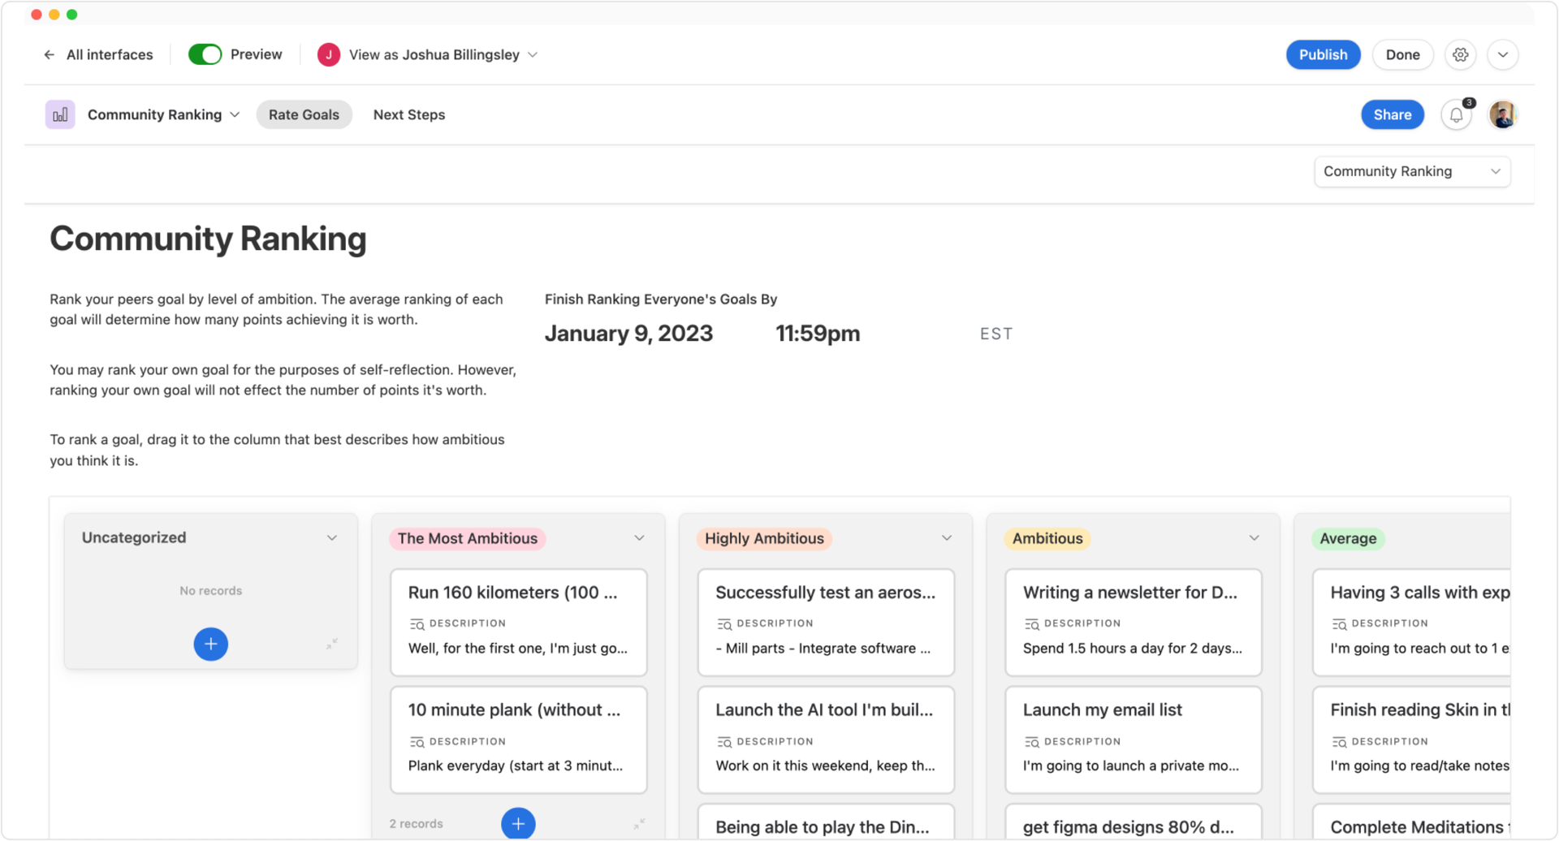Click the J avatar for Joshua Billingsley
The width and height of the screenshot is (1559, 841).
329,54
